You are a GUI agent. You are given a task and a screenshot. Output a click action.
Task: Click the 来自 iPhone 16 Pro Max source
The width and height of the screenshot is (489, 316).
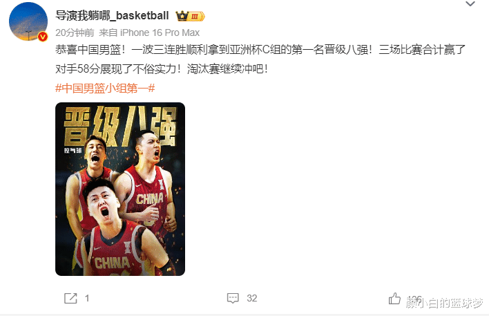click(x=149, y=32)
